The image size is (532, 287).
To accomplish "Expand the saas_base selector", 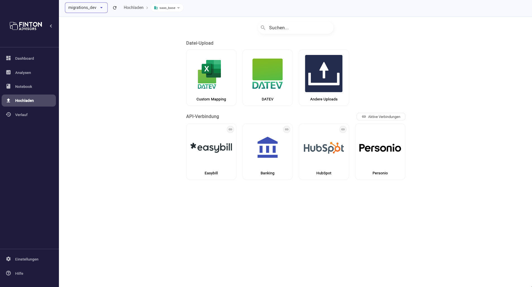I will pos(167,8).
